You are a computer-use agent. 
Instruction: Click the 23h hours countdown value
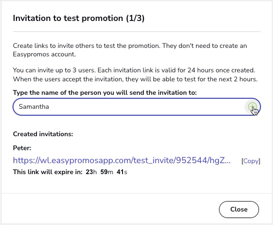tap(91, 172)
